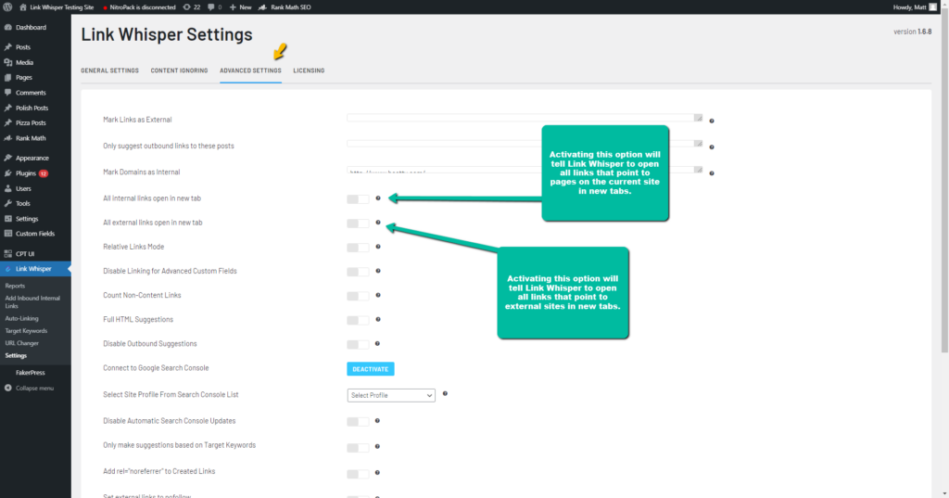
Task: Click the Pages icon in sidebar
Action: tap(7, 78)
